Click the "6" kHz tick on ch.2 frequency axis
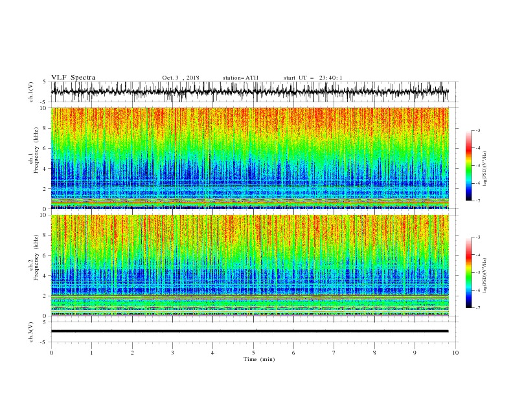The height and width of the screenshot is (396, 513). 45,256
